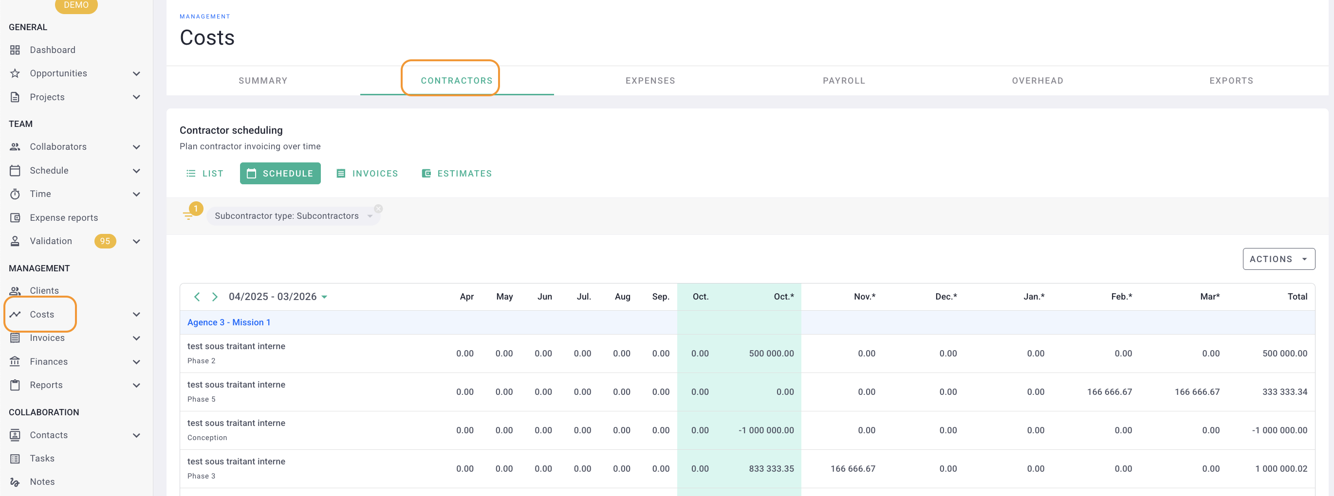Screen dimensions: 1334x496
Task: Click the Time stopwatch icon in sidebar
Action: (x=15, y=194)
